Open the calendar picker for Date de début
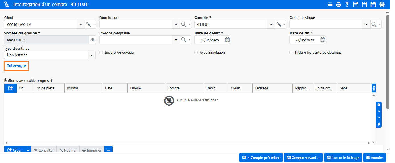This screenshot has width=395, height=163. pos(227,40)
